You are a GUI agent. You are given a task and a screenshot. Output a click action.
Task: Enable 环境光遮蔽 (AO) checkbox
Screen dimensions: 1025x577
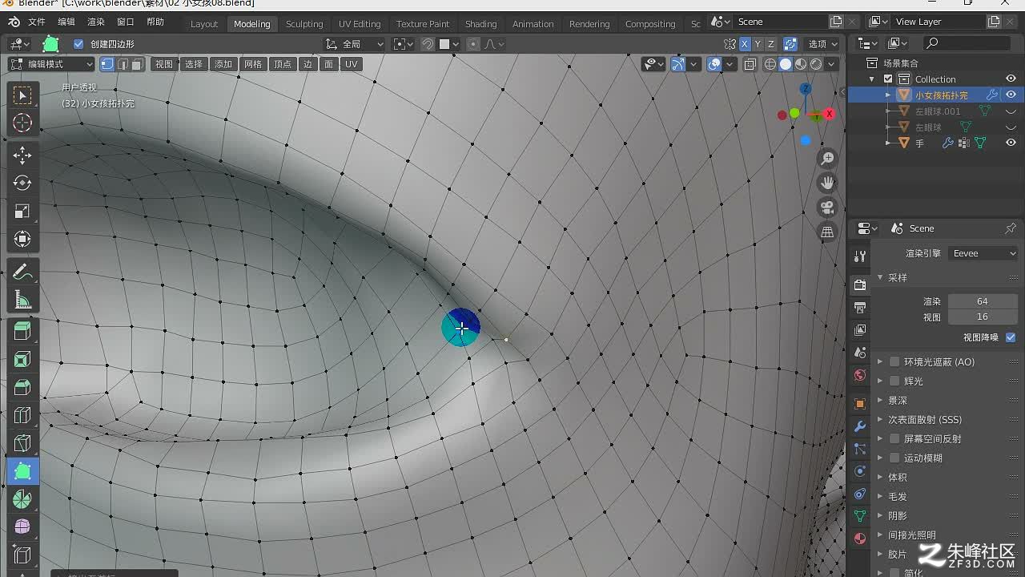895,362
